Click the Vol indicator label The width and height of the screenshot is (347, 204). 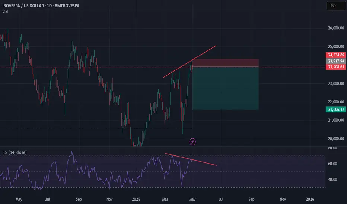point(5,11)
